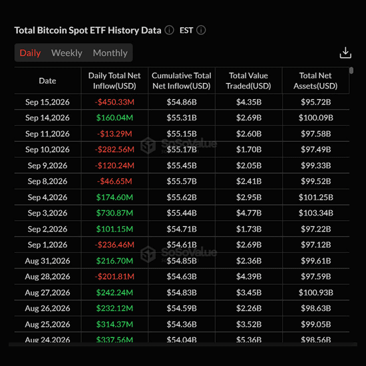Select the Sep 3,2026 date cell
Image resolution: width=366 pixels, height=366 pixels.
(x=47, y=213)
